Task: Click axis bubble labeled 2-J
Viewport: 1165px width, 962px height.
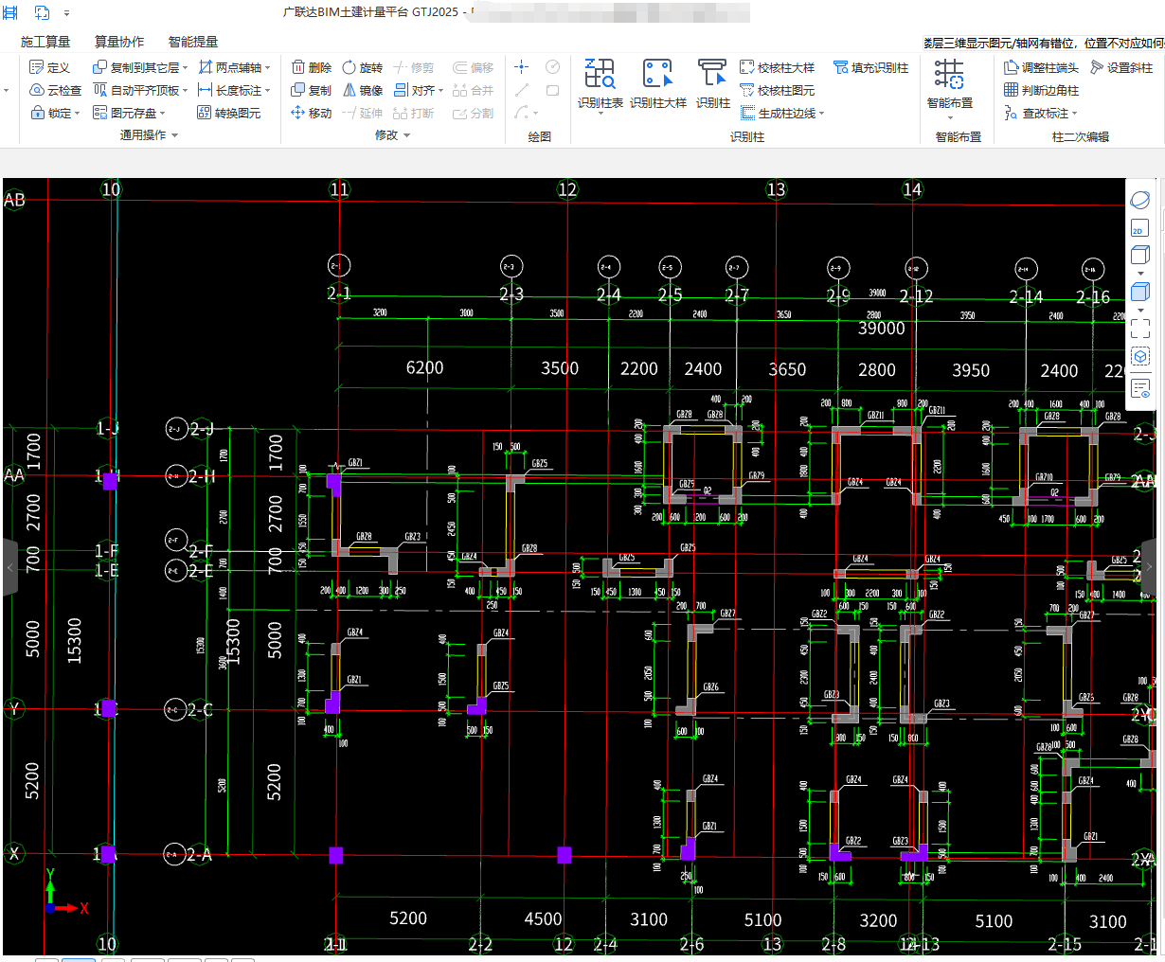Action: (x=176, y=429)
